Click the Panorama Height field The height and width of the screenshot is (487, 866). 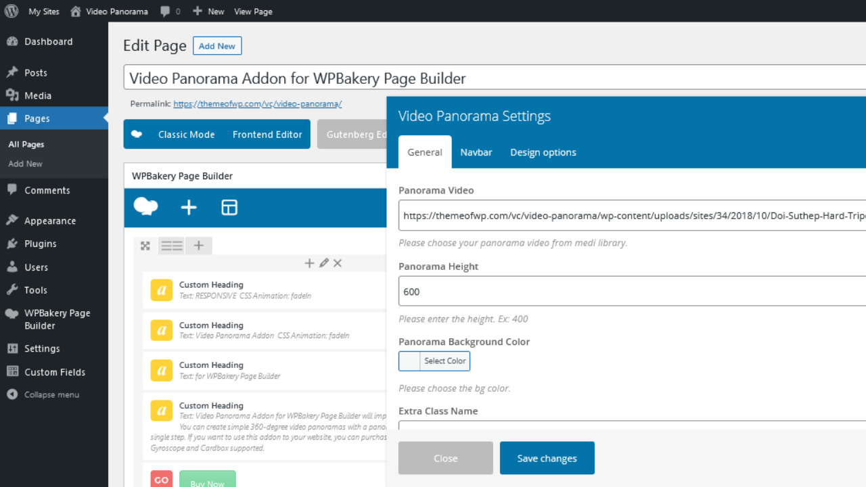(632, 292)
